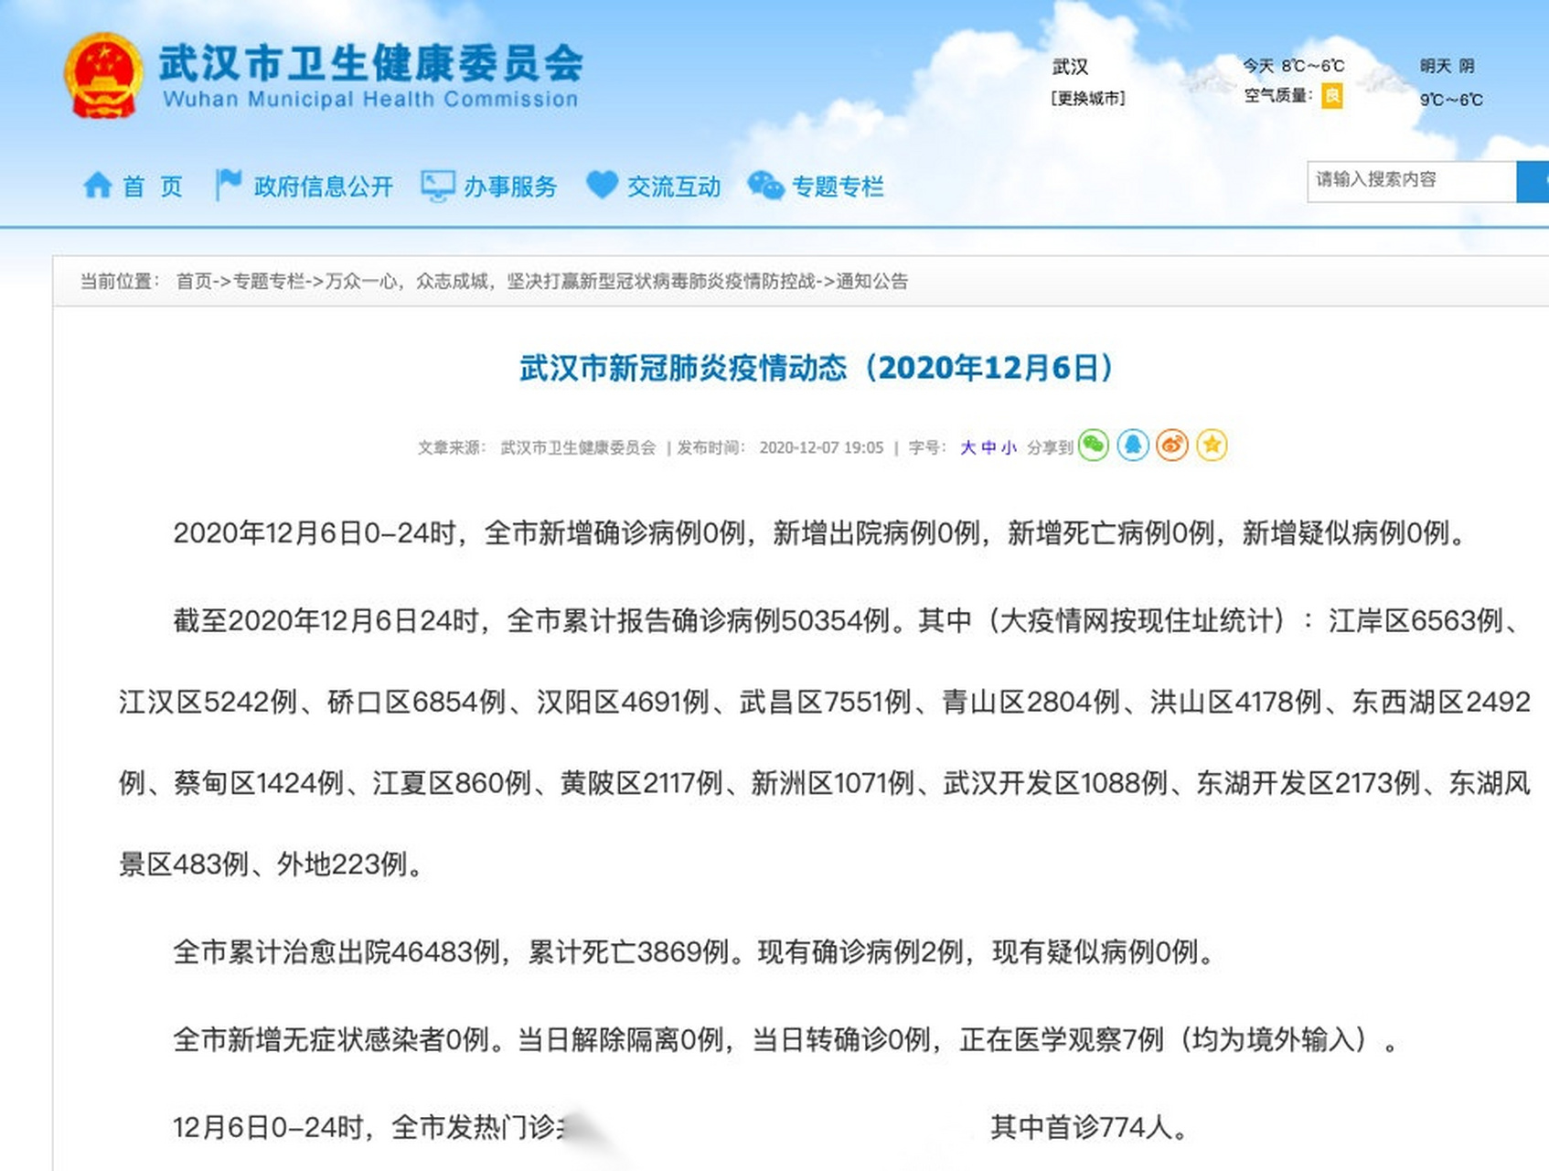Set font size to 小
Viewport: 1549px width, 1171px height.
[1009, 447]
